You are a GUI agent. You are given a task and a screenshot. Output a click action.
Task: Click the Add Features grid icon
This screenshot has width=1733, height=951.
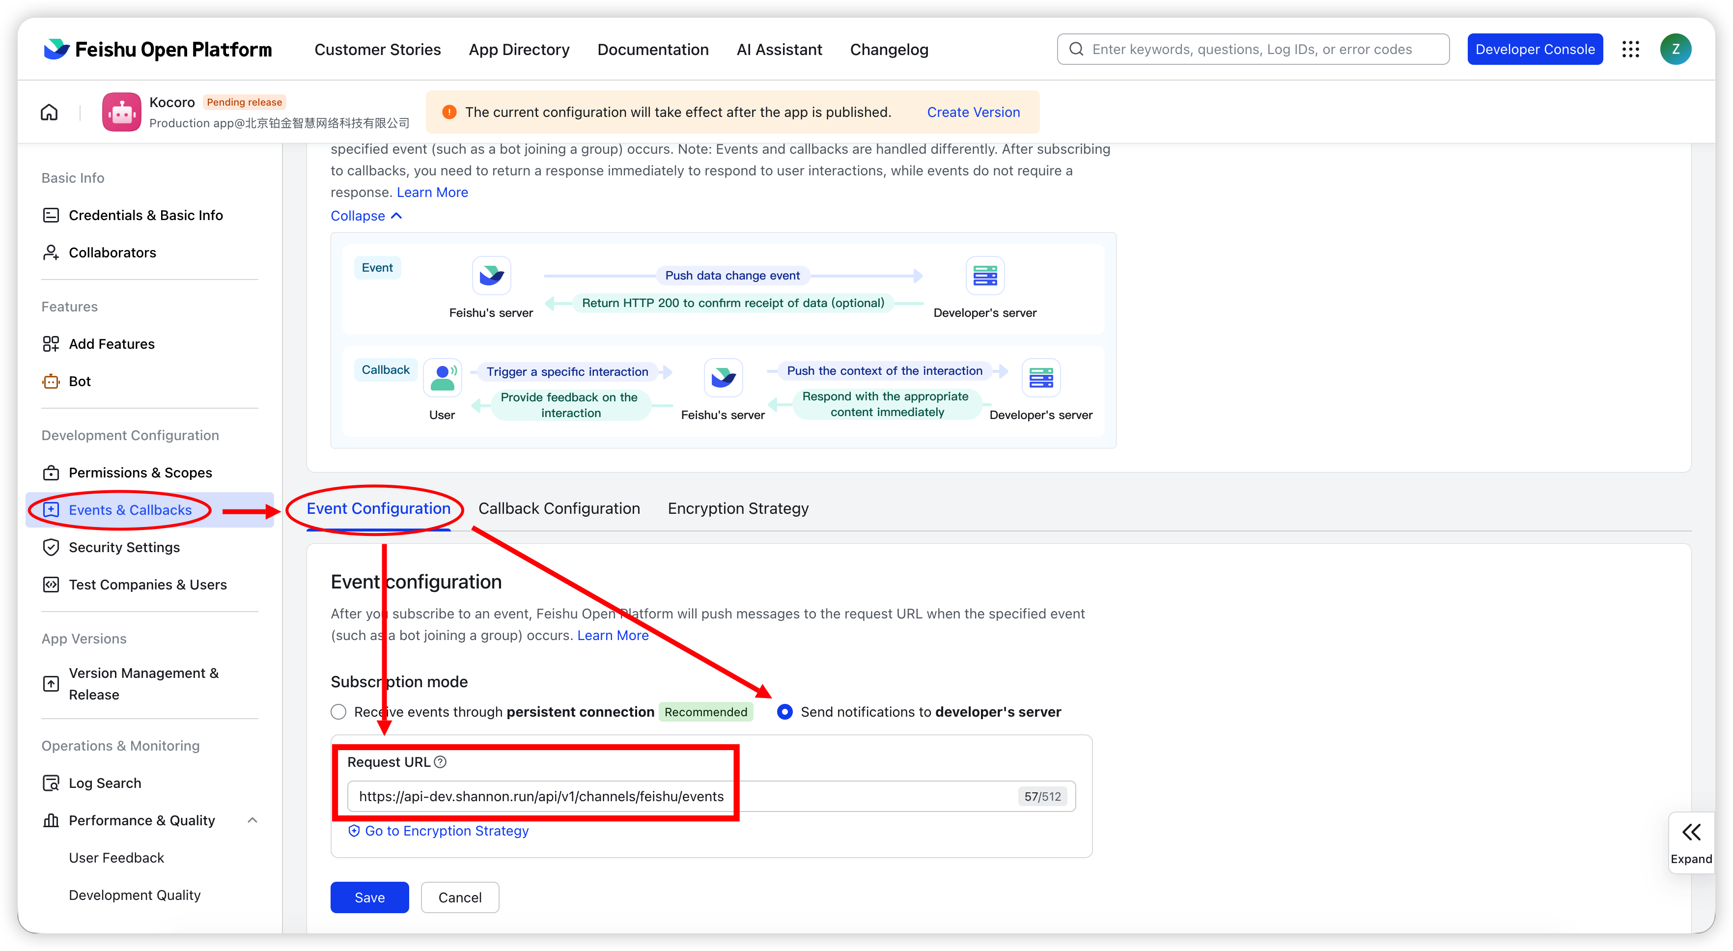(x=51, y=344)
